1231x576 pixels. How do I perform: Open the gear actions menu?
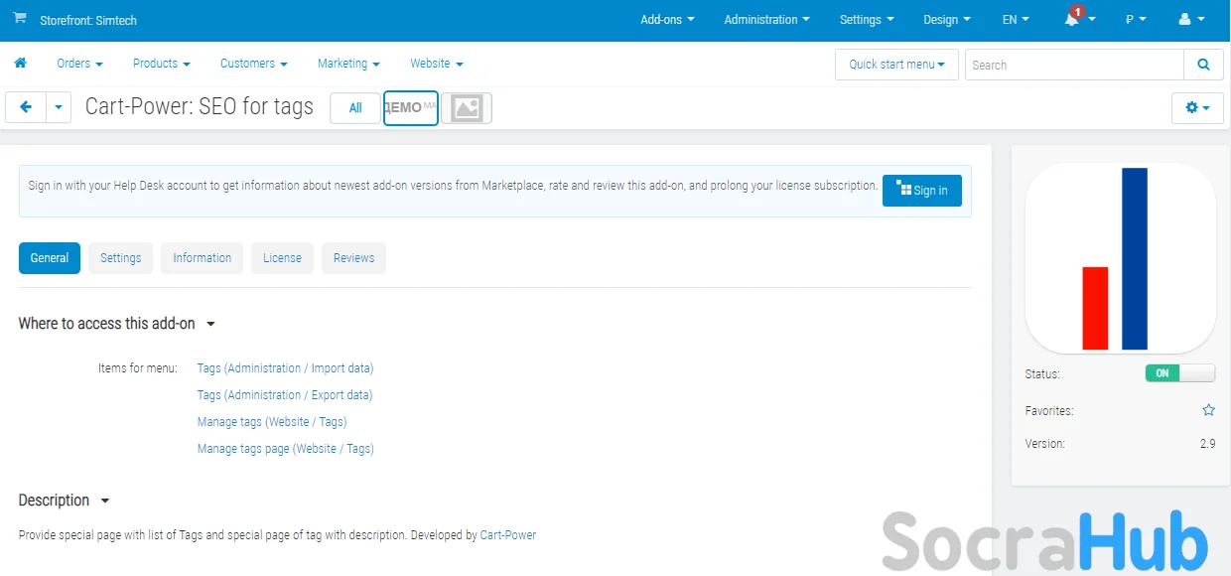coord(1197,107)
